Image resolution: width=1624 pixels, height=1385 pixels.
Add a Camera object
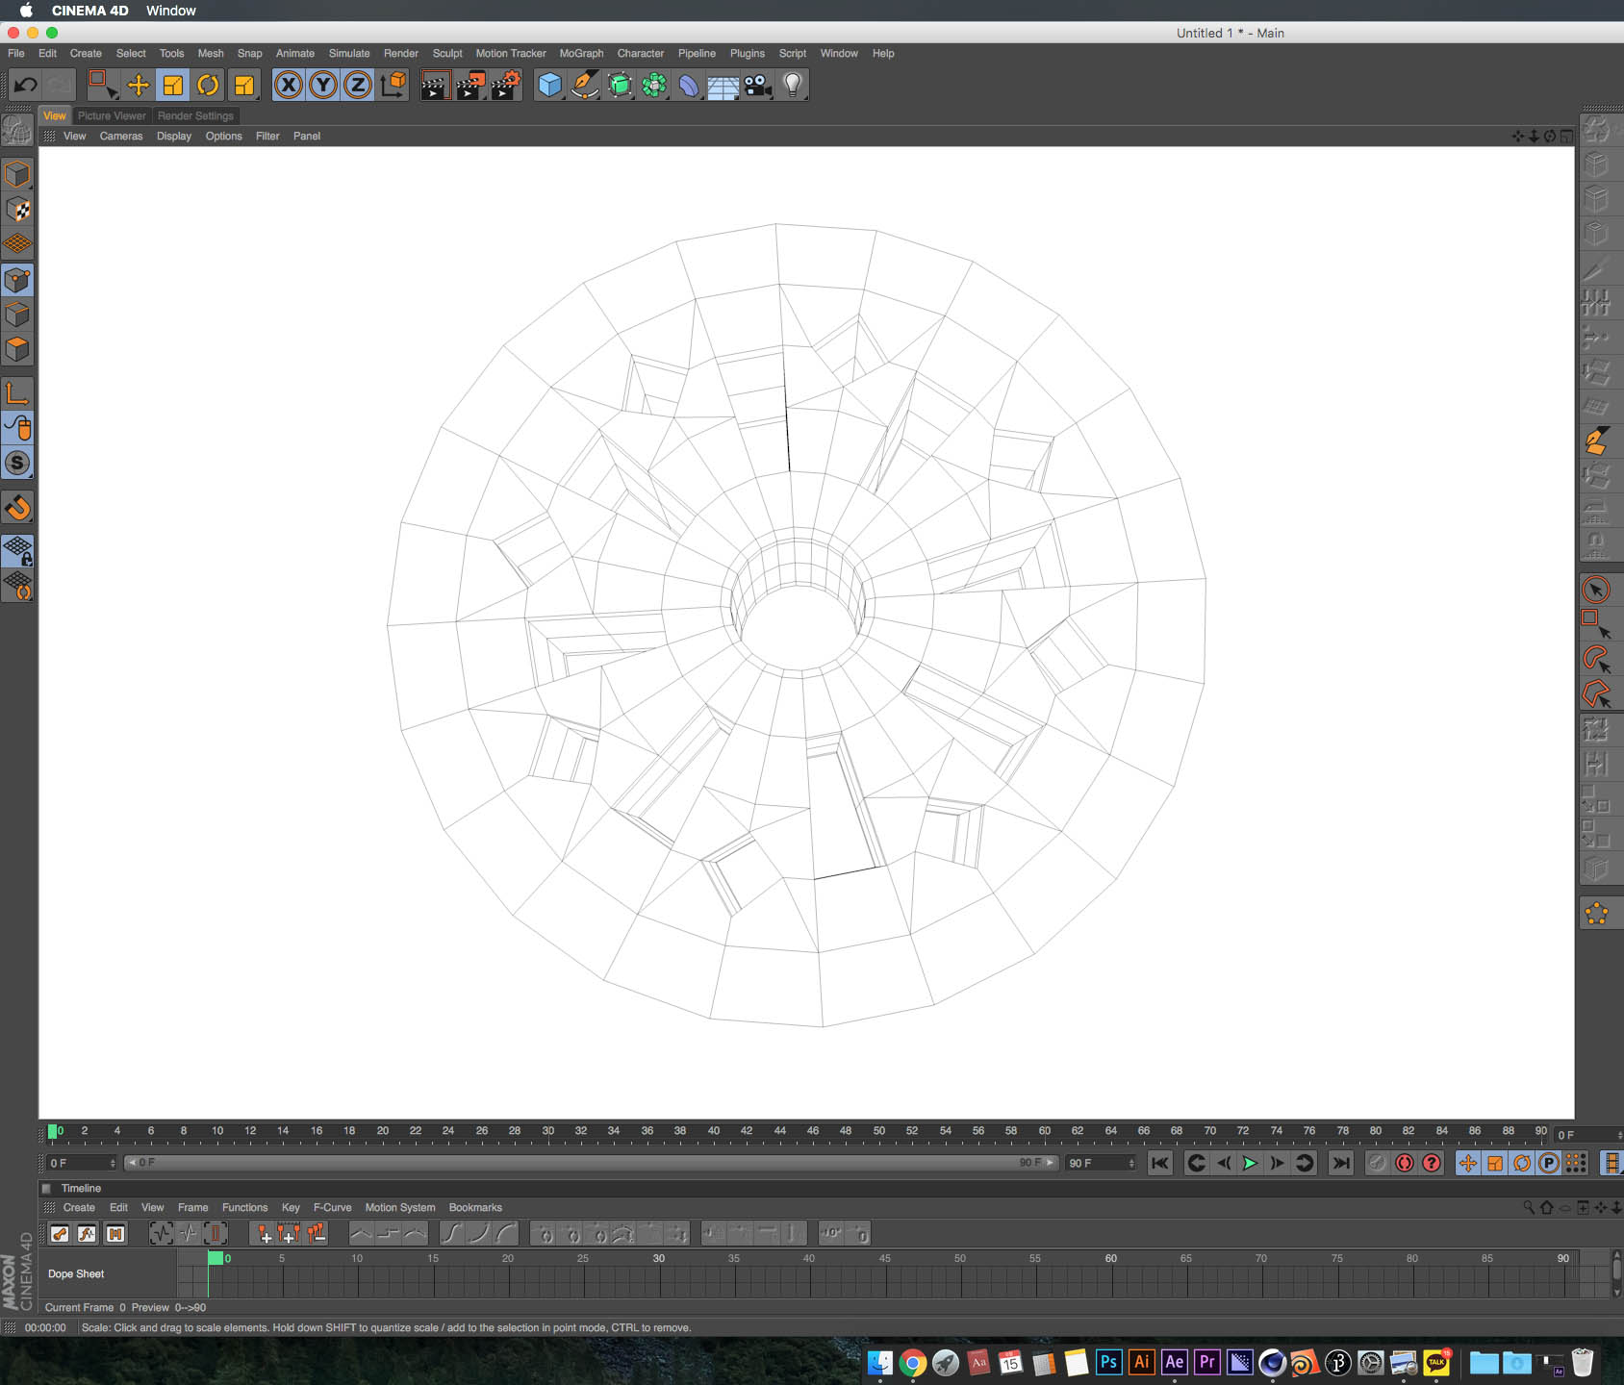pos(758,85)
